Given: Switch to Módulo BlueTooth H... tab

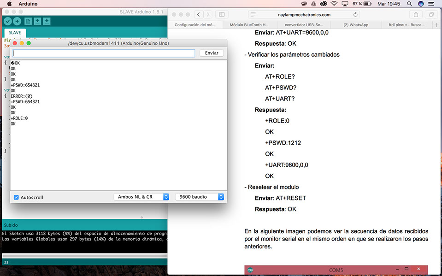Looking at the screenshot, I should coord(249,25).
